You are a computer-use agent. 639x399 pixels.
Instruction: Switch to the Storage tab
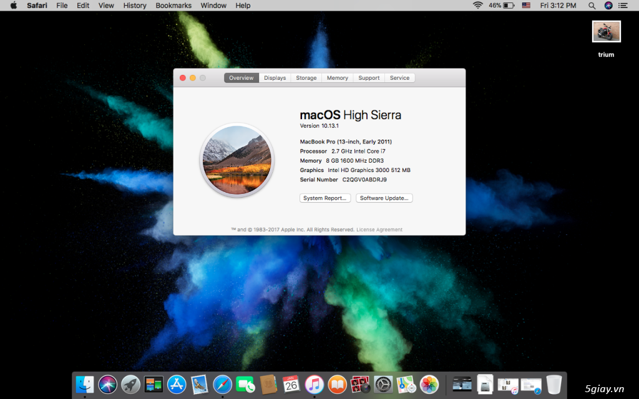tap(306, 78)
